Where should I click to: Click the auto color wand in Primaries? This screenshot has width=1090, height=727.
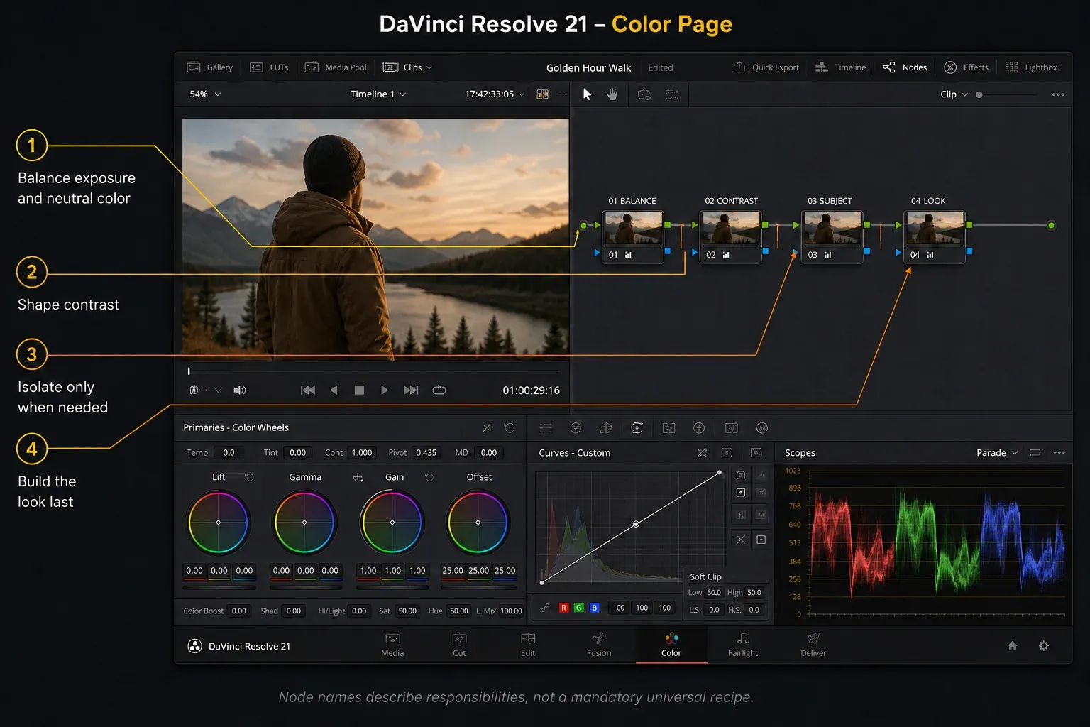click(487, 428)
